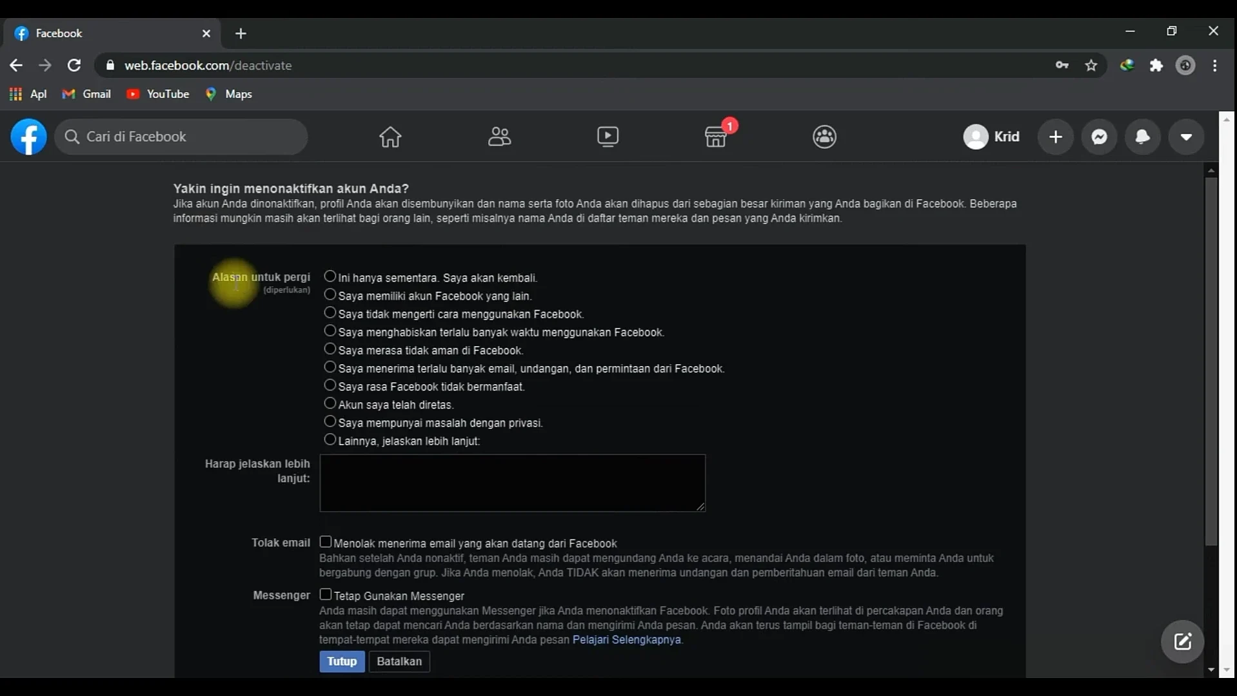Reload the current page
1237x696 pixels.
tap(74, 65)
